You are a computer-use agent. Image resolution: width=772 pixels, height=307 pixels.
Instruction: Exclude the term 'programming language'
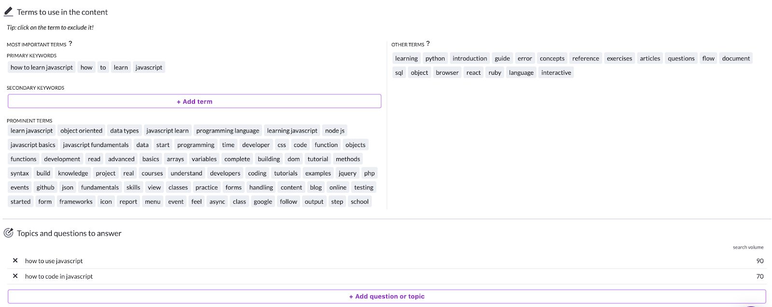228,131
